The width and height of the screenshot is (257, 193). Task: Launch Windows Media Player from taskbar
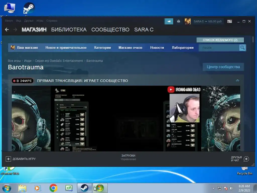point(37,188)
